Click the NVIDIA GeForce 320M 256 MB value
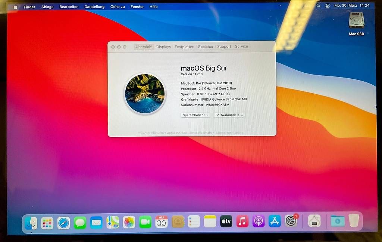Viewport: 382px width, 242px height. coord(224,99)
